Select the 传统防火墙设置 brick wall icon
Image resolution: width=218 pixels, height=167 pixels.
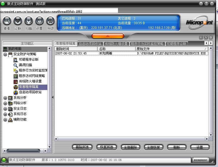click(16, 82)
